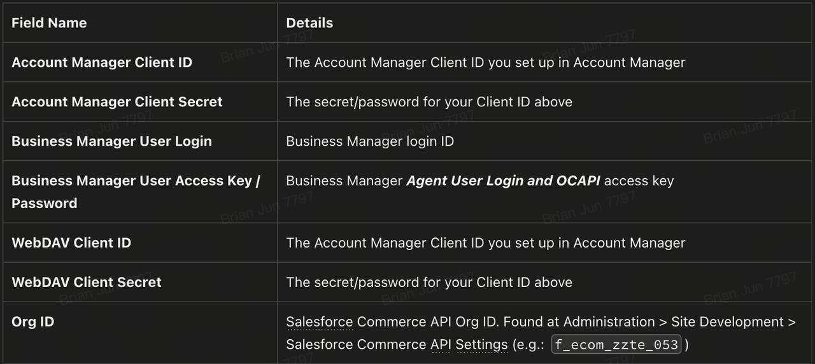Viewport: 815px width, 364px height.
Task: Click "Business Manager User Access Key / Password" cell
Action: click(x=136, y=192)
